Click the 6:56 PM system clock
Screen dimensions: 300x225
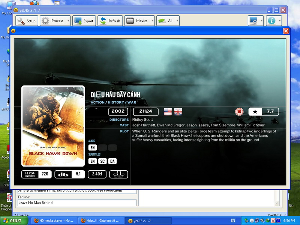289,220
